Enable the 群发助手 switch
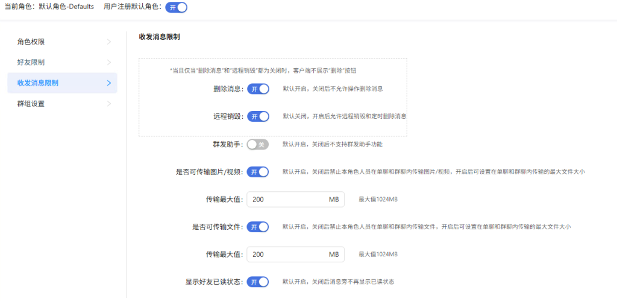The image size is (617, 301). [x=258, y=145]
